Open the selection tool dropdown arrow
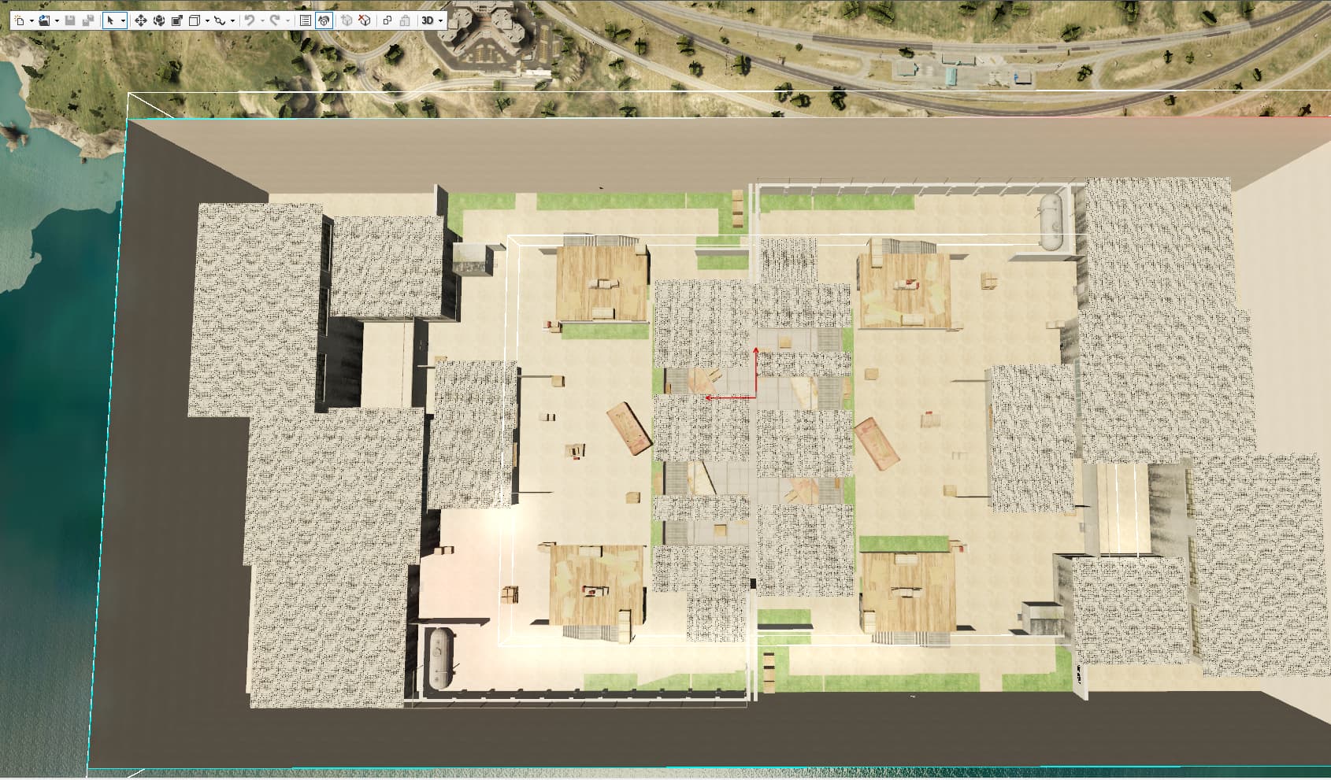Viewport: 1331px width, 780px height. click(123, 21)
